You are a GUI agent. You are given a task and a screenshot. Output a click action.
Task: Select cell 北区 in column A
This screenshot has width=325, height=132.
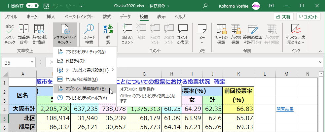click(22, 118)
